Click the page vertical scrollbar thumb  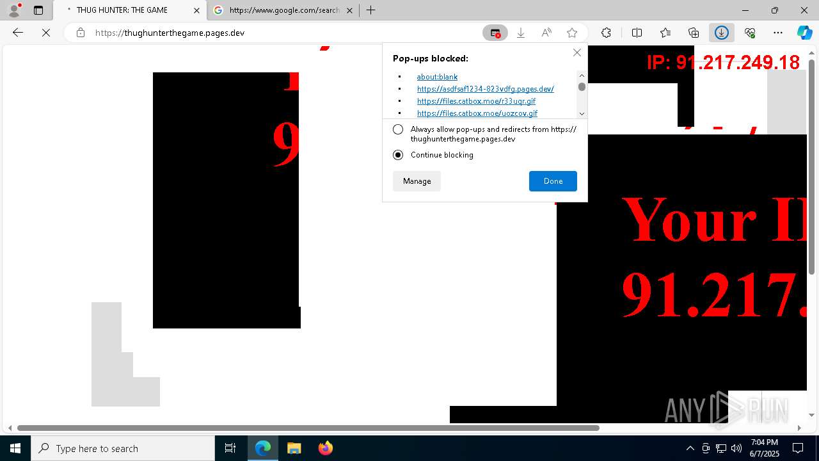[811, 167]
